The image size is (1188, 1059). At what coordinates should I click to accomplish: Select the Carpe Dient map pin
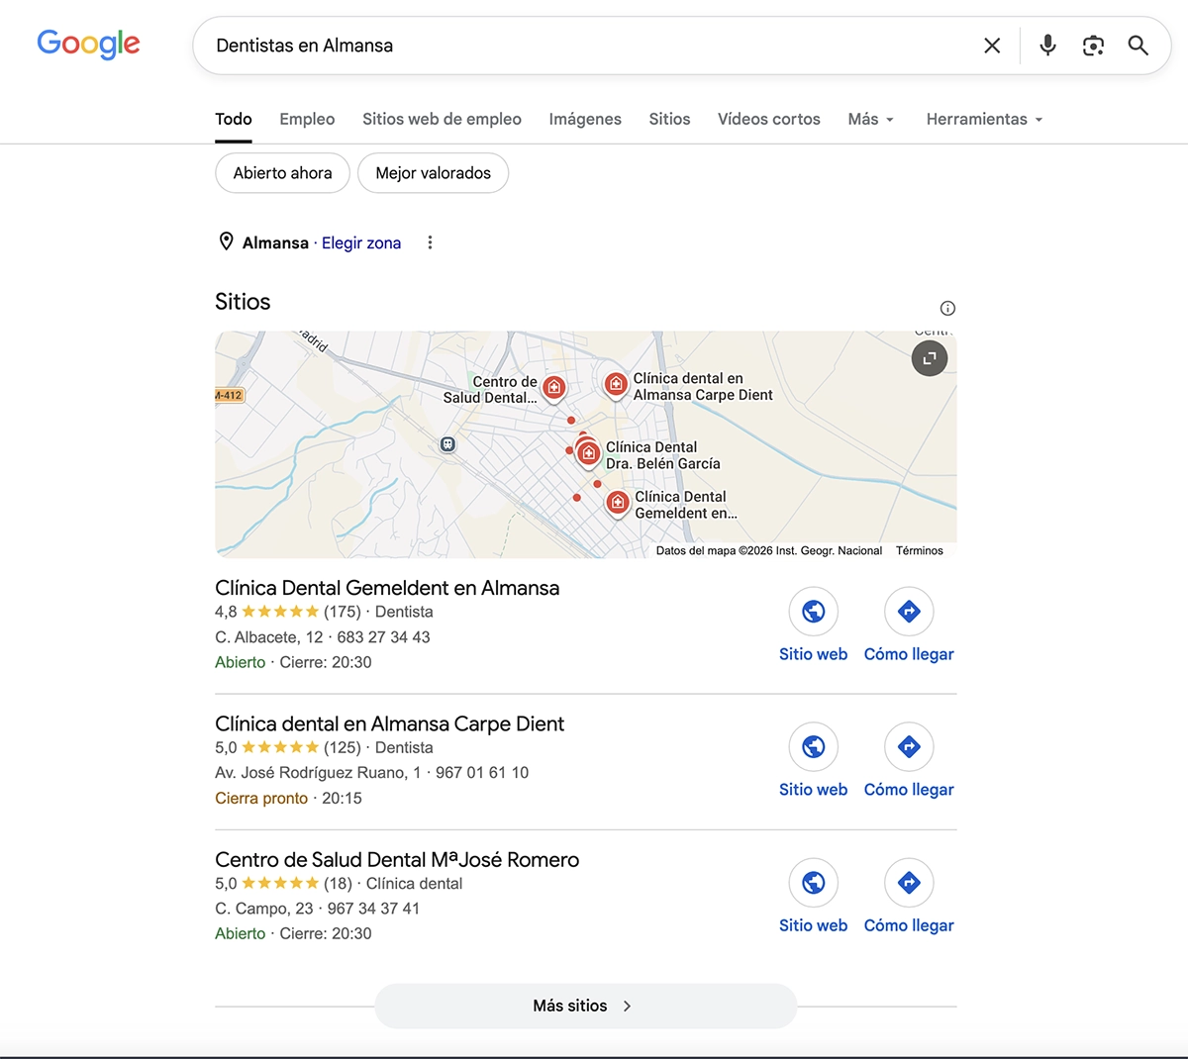[x=616, y=384]
